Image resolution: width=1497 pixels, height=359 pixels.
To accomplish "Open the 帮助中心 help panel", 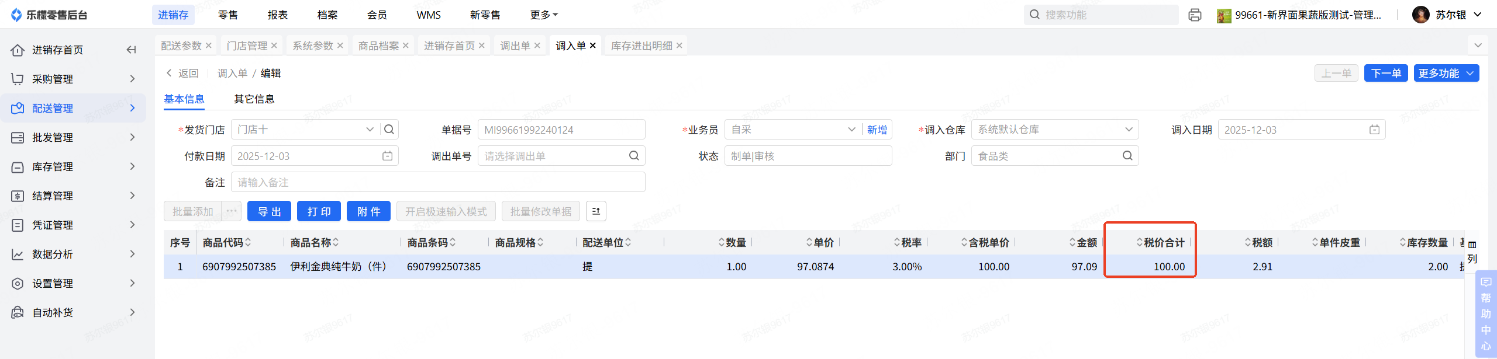I will coord(1485,314).
